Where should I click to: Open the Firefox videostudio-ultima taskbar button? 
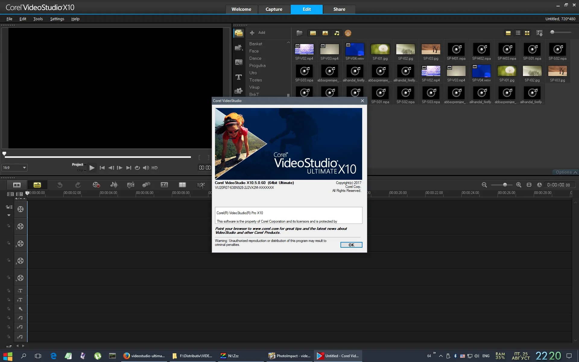pos(144,356)
